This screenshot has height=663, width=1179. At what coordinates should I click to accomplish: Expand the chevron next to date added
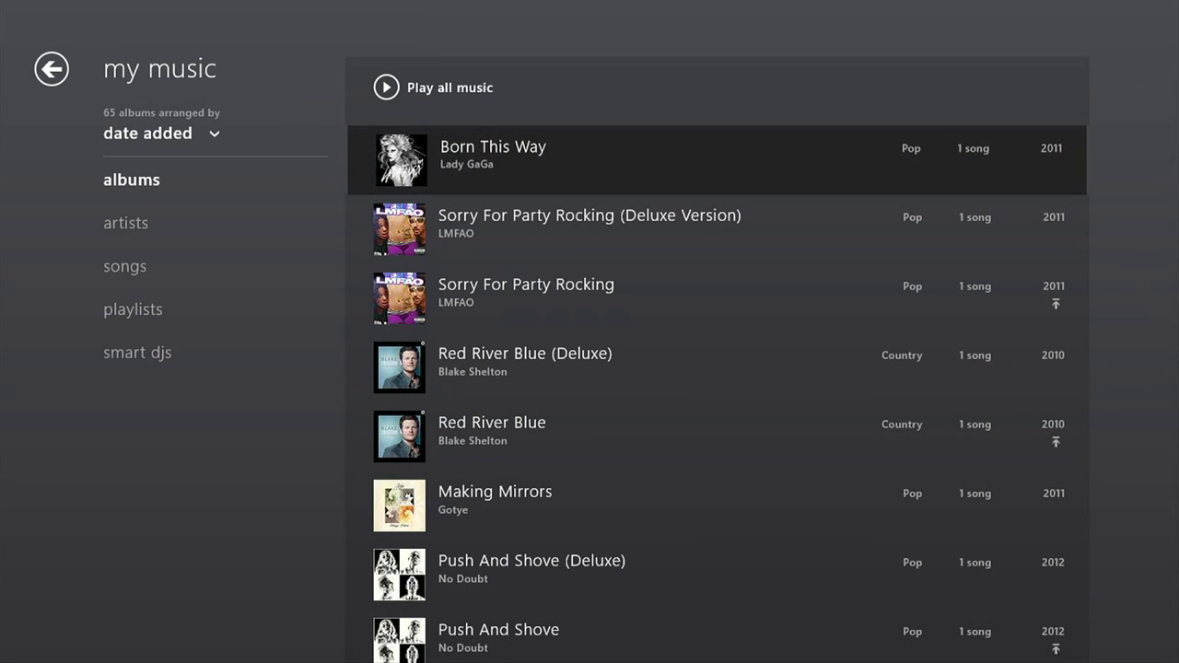click(x=215, y=134)
